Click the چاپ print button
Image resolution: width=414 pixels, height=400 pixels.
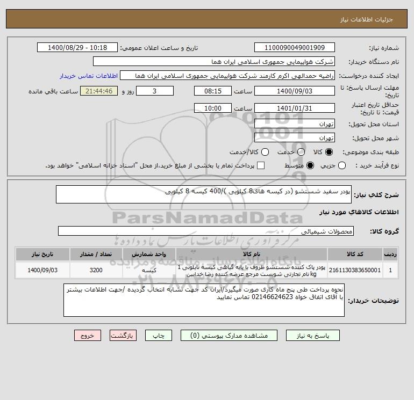click(x=159, y=336)
